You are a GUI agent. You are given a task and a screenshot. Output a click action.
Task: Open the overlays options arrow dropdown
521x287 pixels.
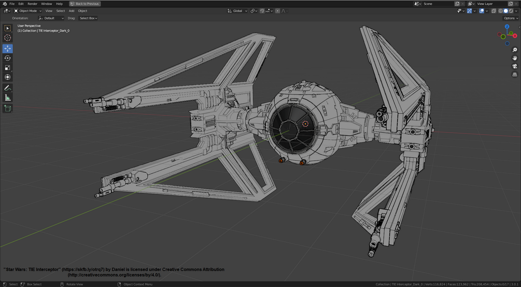pyautogui.click(x=487, y=11)
